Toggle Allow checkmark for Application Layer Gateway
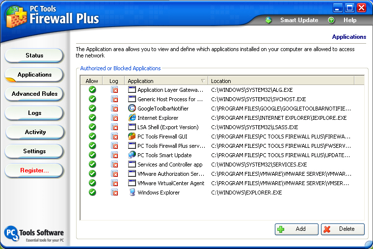Image resolution: width=373 pixels, height=249 pixels. pyautogui.click(x=92, y=90)
